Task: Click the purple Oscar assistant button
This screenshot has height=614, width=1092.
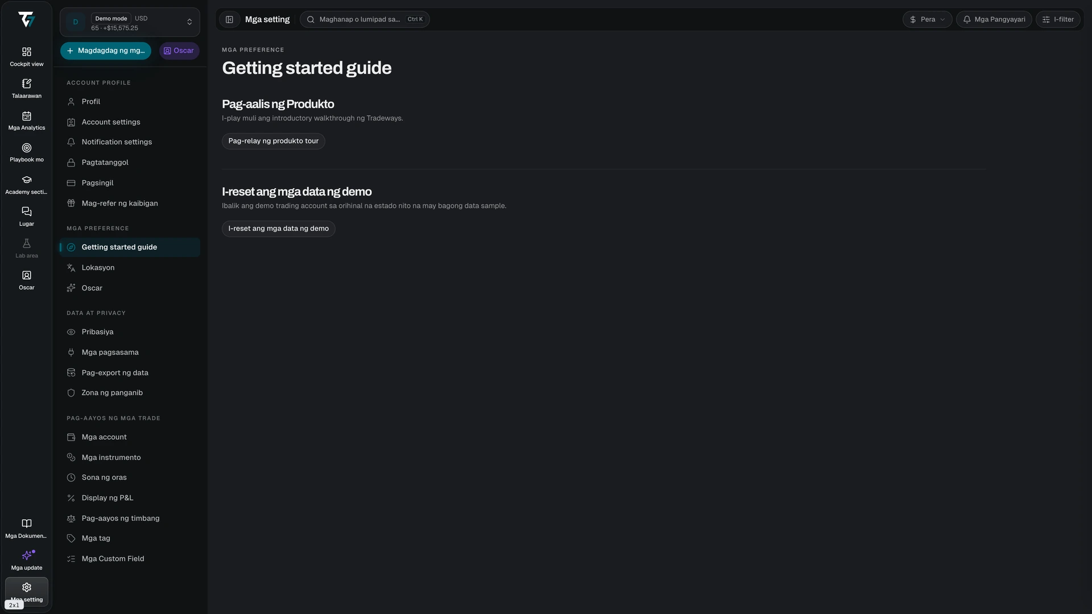Action: [x=179, y=51]
